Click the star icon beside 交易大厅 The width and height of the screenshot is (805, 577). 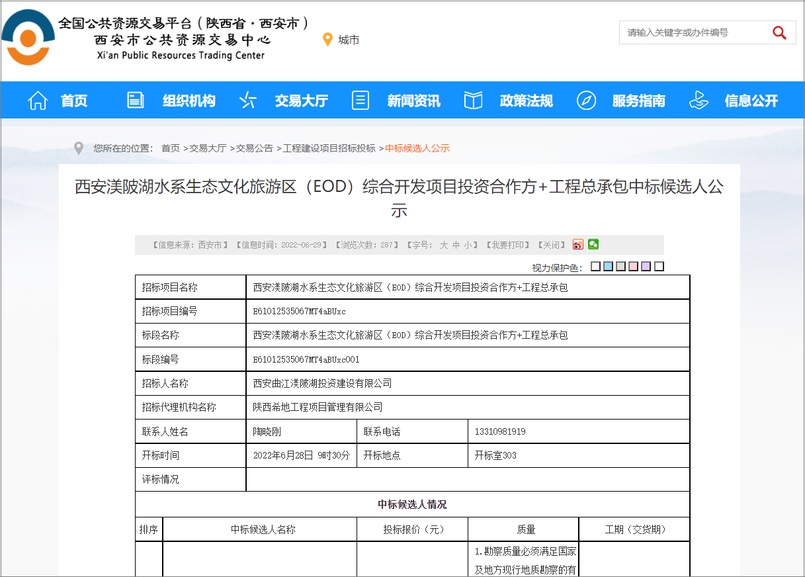tap(247, 101)
